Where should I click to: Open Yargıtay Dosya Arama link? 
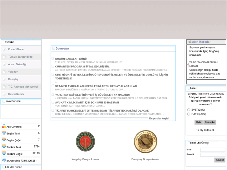(85, 159)
